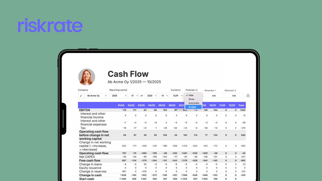Open the Company dropdown showing Ab Acme Oy
The height and width of the screenshot is (181, 322).
(96, 95)
